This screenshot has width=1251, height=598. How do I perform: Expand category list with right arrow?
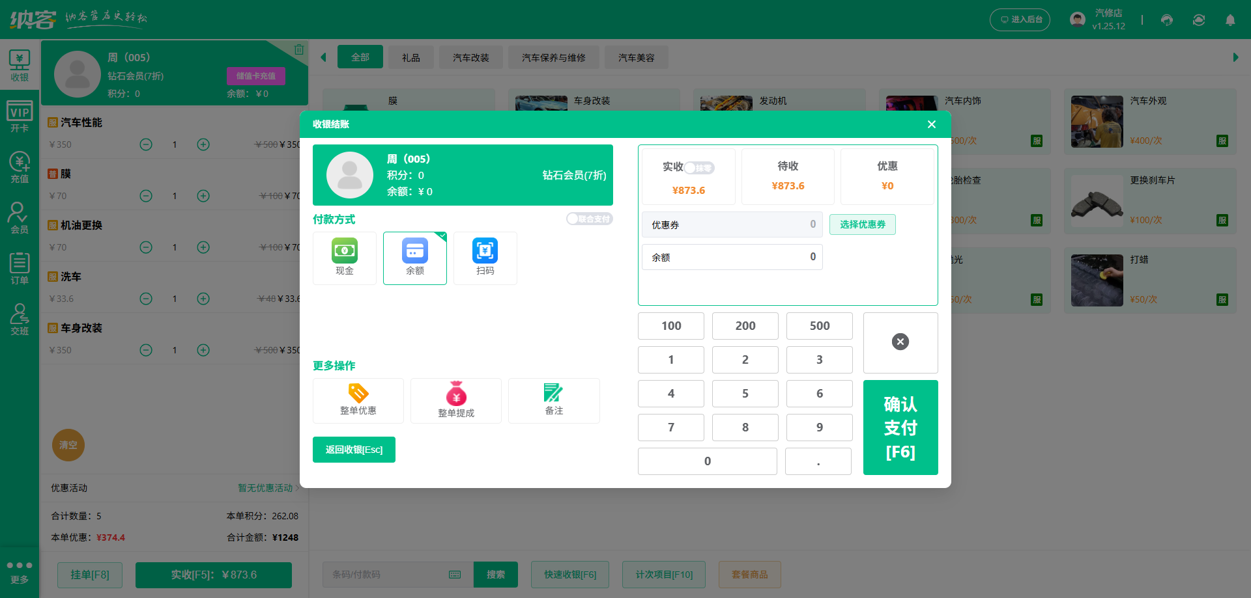[x=1235, y=57]
